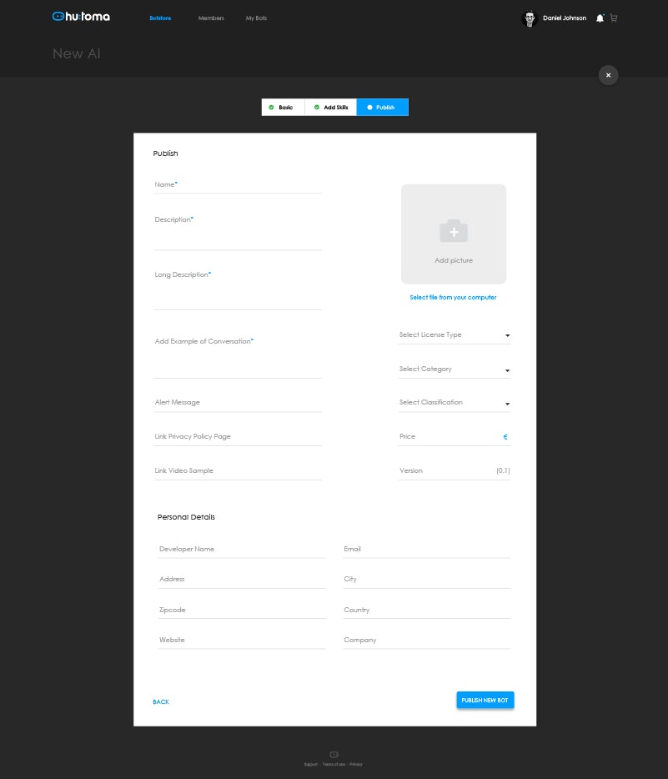Click the Add picture upload area
Image resolution: width=668 pixels, height=779 pixels.
(x=454, y=234)
